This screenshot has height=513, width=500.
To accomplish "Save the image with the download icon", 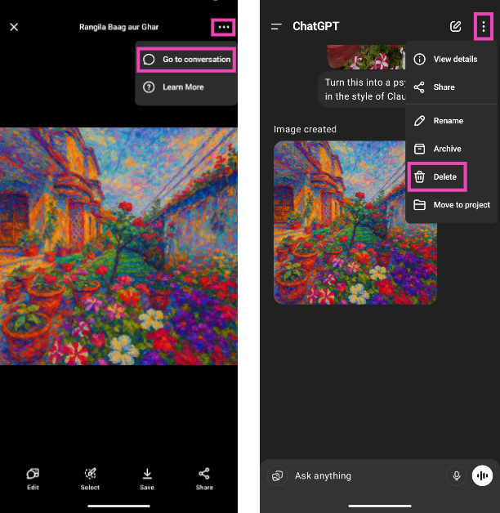I will (147, 479).
